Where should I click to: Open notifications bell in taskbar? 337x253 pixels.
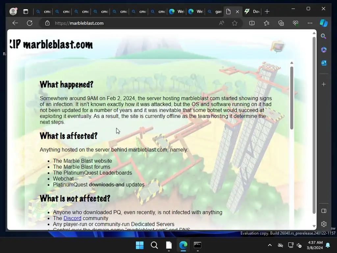click(x=328, y=245)
